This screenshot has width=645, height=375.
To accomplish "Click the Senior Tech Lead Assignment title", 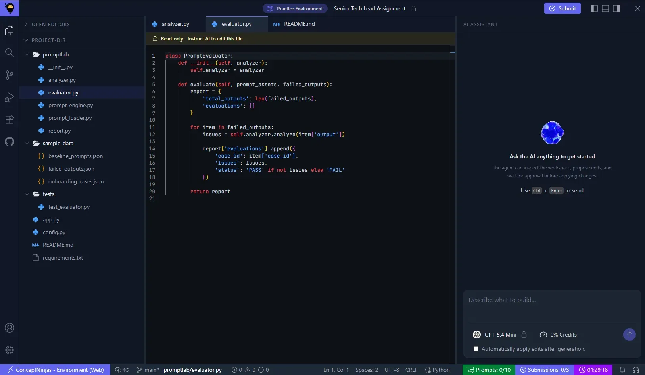I will pos(369,8).
